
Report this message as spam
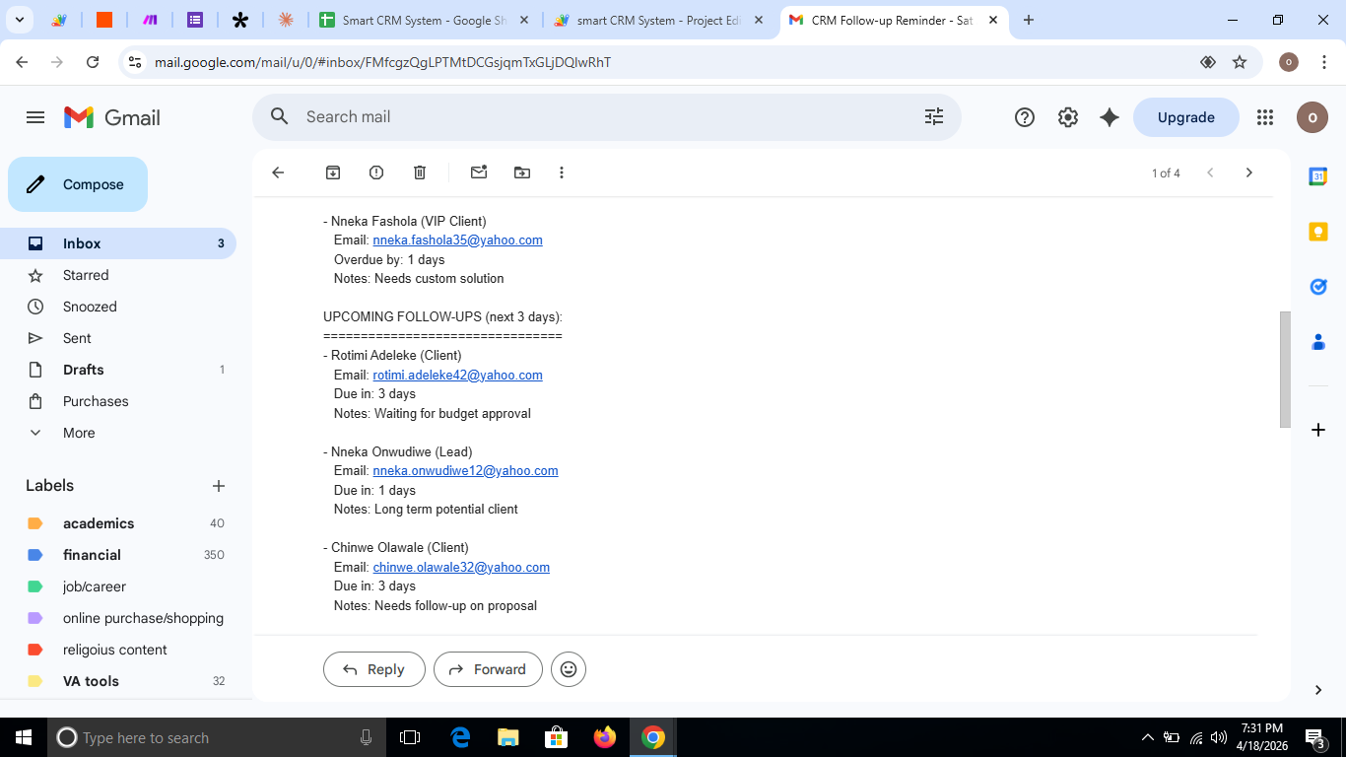pyautogui.click(x=376, y=172)
